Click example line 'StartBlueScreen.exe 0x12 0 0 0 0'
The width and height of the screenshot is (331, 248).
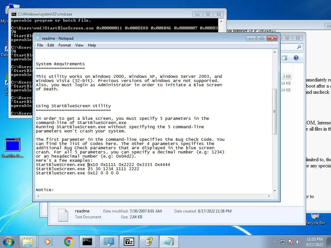[77, 173]
